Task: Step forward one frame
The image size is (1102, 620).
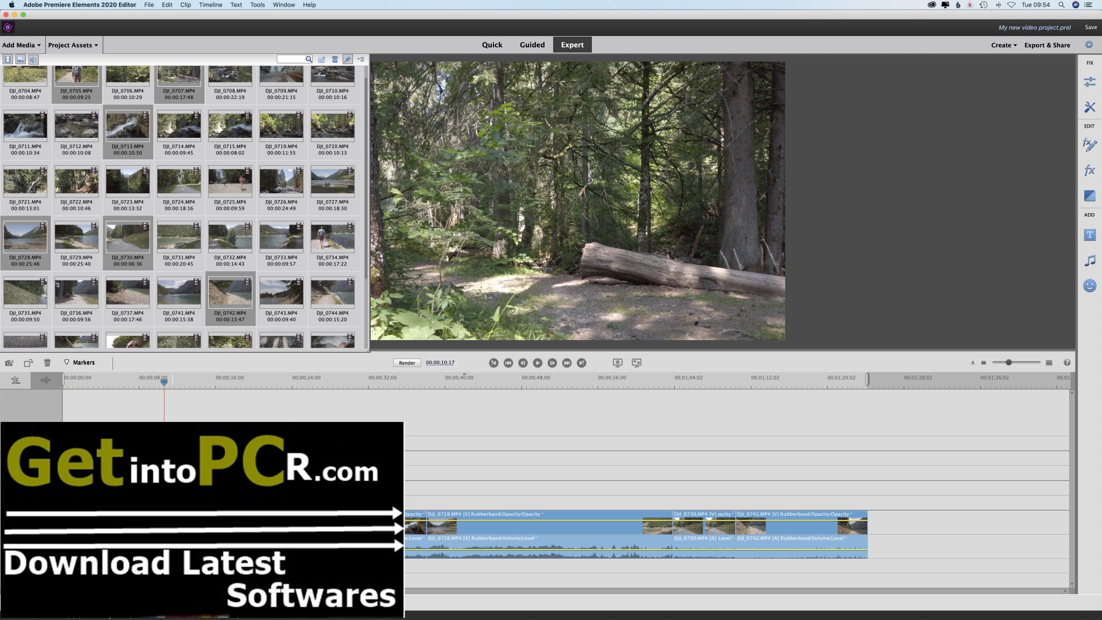Action: 552,363
